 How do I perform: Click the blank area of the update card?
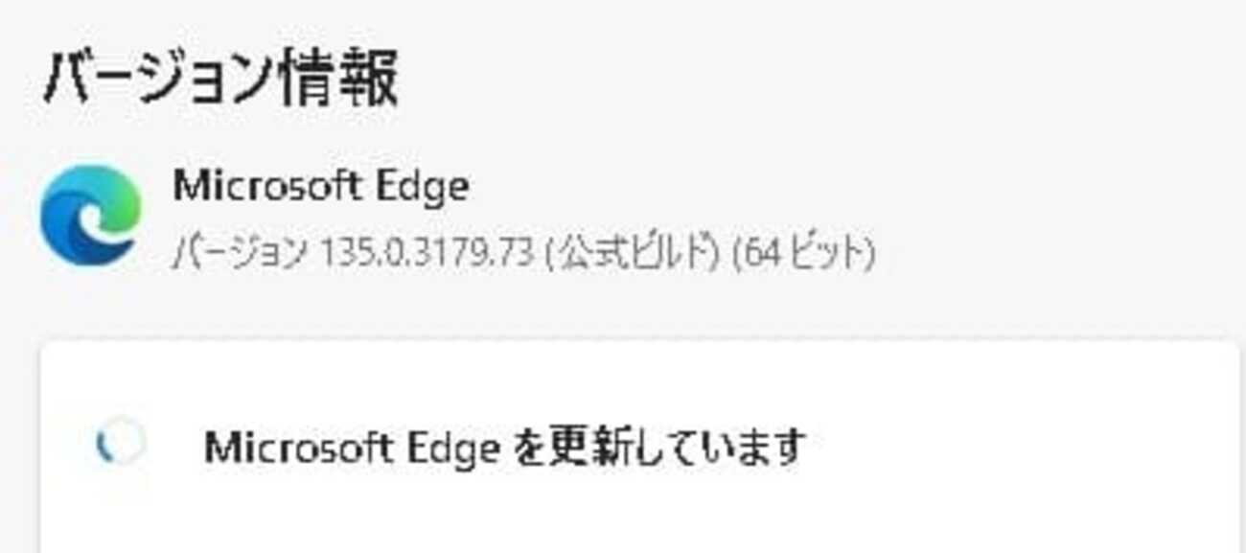point(1006,450)
